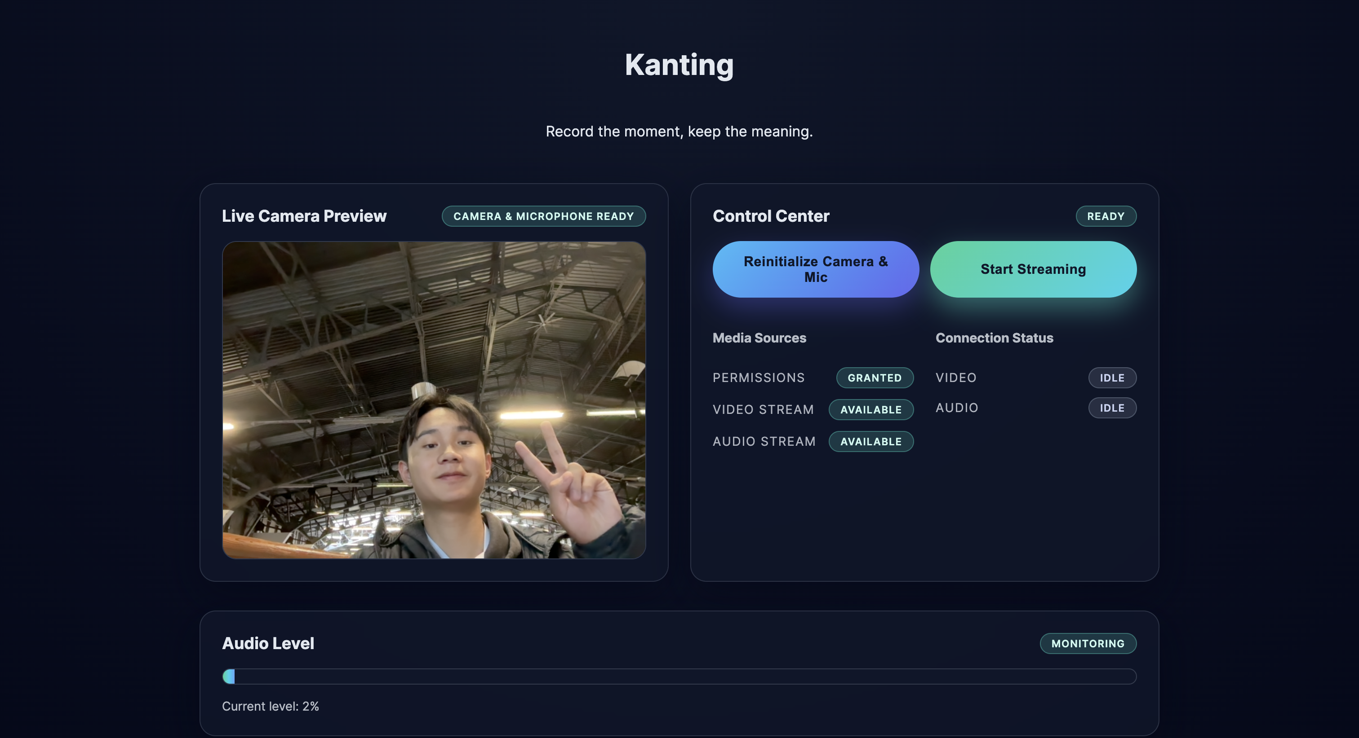Viewport: 1359px width, 738px height.
Task: Click the Audio IDLE status badge
Action: 1111,408
